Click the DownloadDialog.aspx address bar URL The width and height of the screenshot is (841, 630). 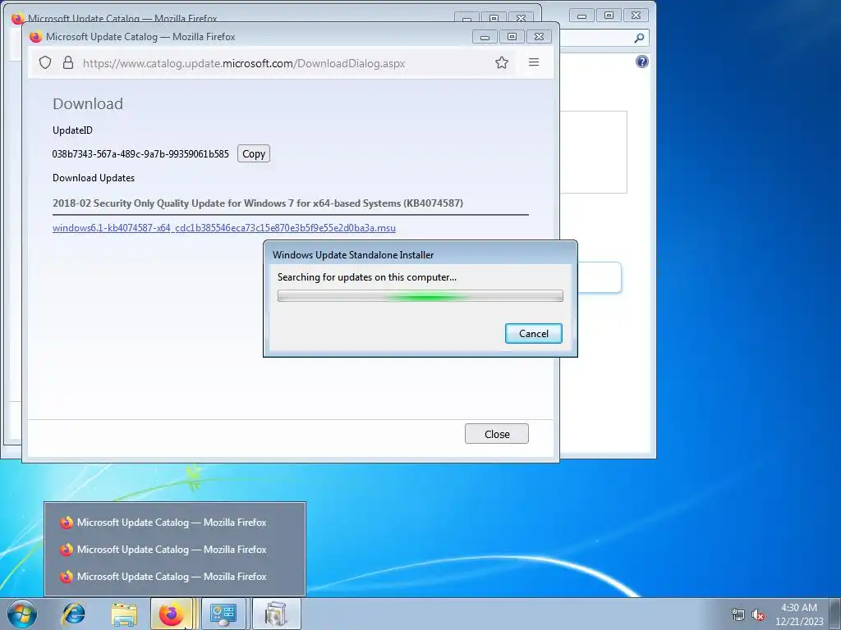(x=244, y=63)
